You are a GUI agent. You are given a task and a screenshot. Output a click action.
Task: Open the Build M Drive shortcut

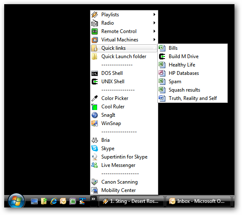tap(193, 56)
